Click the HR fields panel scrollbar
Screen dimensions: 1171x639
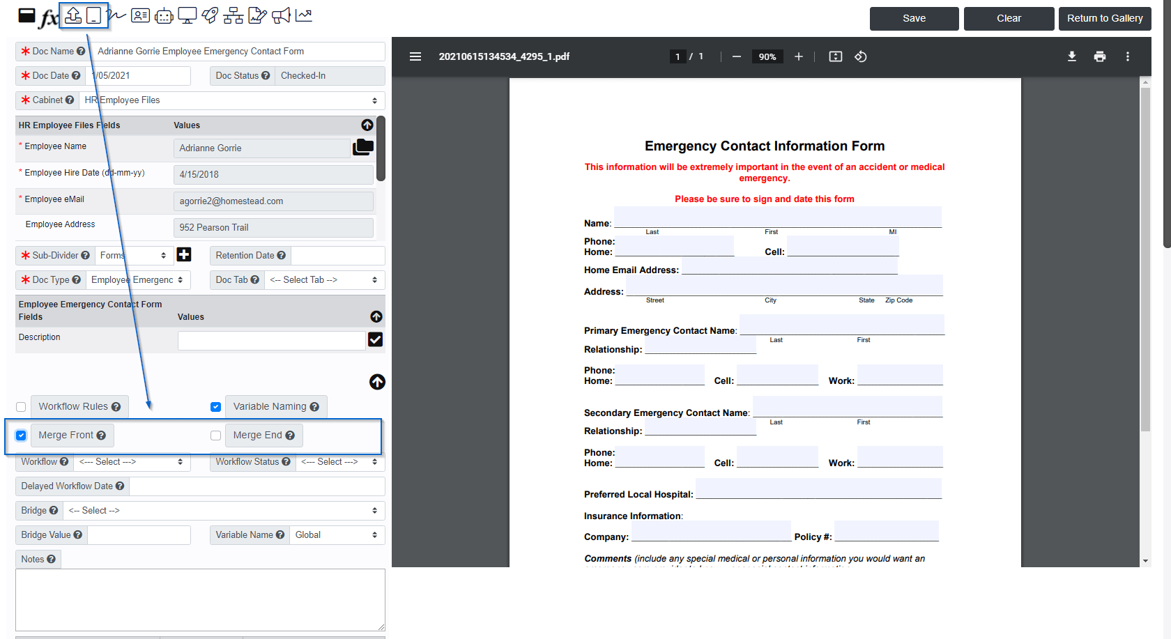381,148
